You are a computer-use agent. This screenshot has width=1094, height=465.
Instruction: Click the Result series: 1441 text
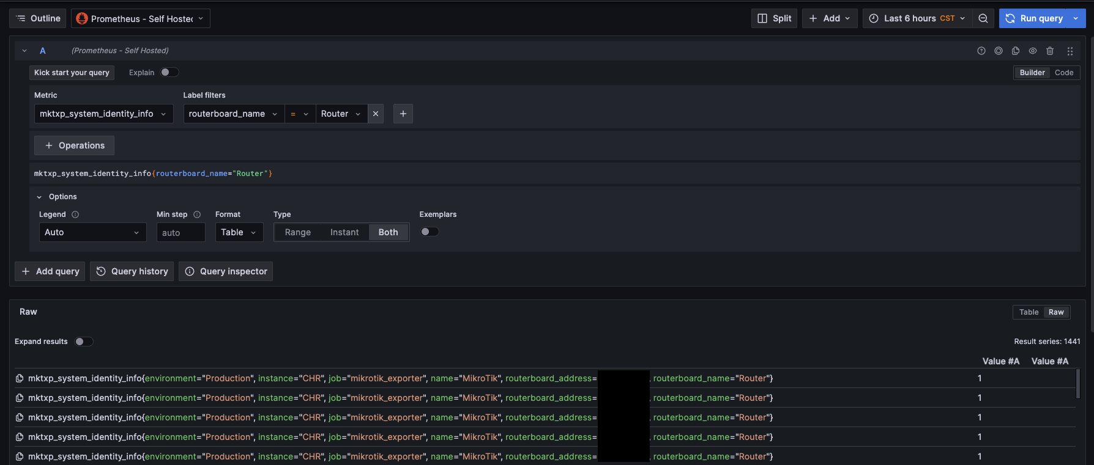[x=1047, y=342]
